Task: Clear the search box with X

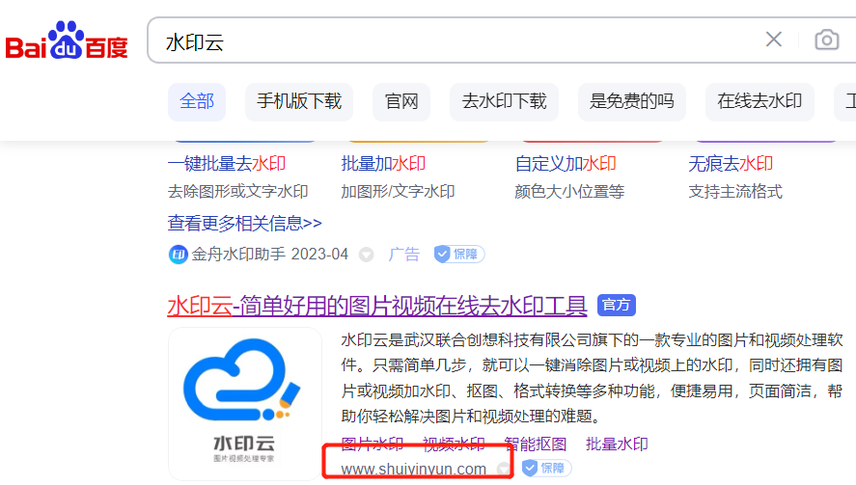Action: point(774,40)
